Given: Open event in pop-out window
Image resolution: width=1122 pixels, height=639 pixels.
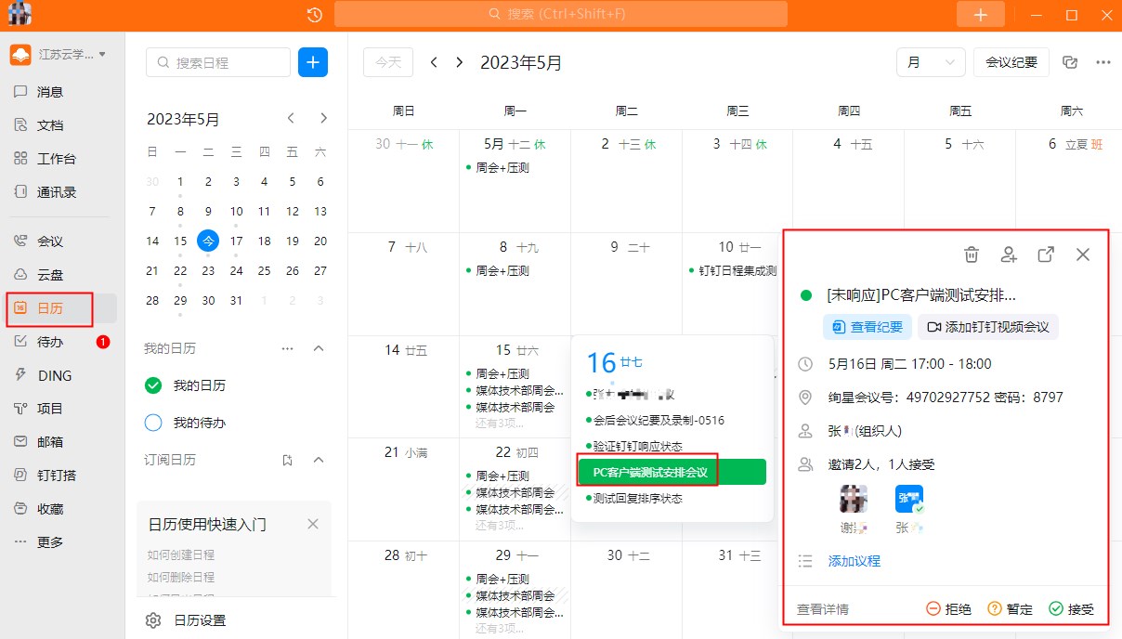Looking at the screenshot, I should (1046, 254).
